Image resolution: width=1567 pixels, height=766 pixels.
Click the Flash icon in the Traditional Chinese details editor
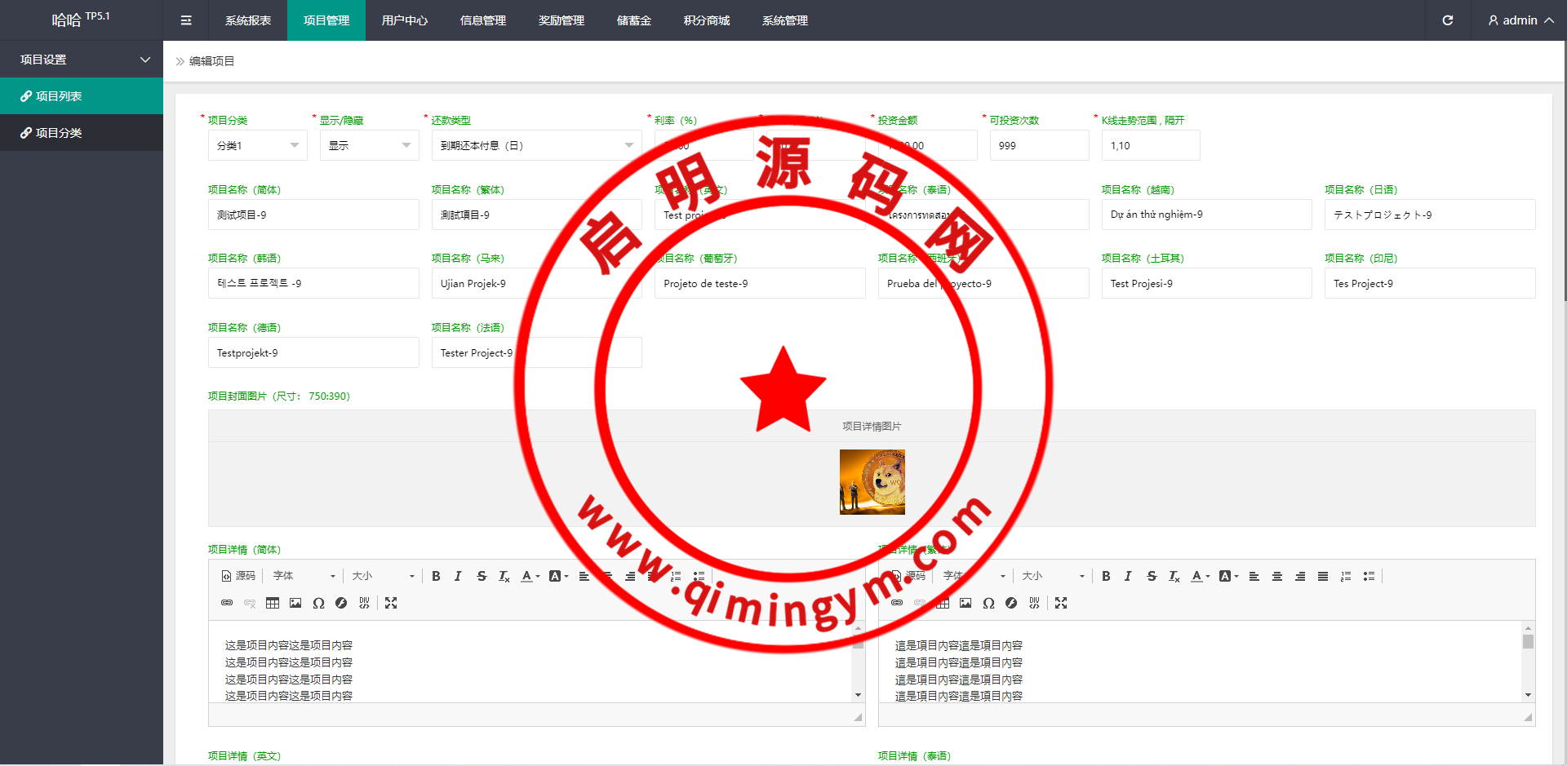tap(1011, 603)
